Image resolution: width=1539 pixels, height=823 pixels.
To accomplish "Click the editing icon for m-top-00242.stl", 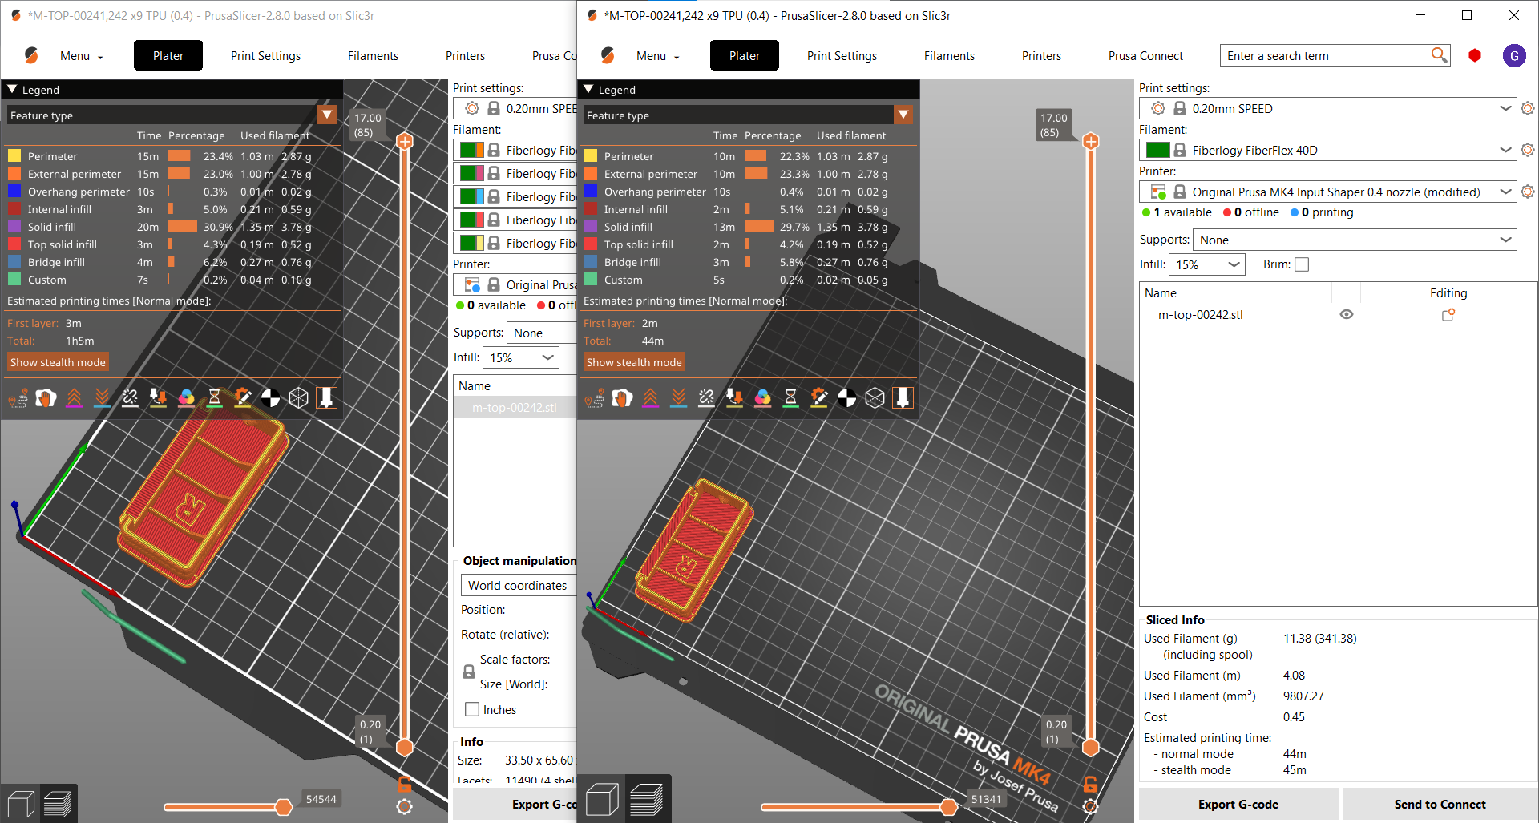I will coord(1448,315).
